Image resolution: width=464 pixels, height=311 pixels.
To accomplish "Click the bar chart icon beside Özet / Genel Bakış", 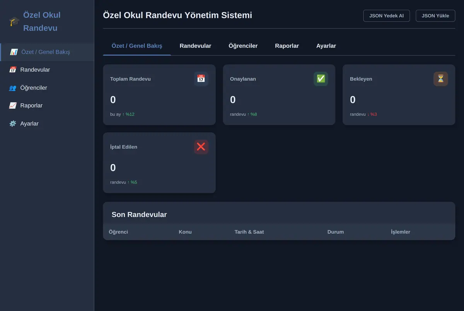I will click(x=14, y=52).
